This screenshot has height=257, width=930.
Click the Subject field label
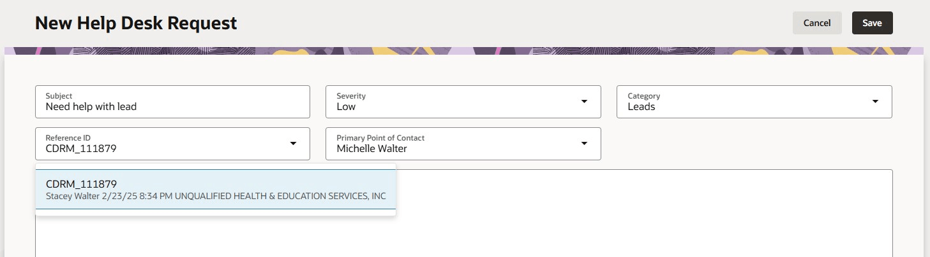point(59,96)
